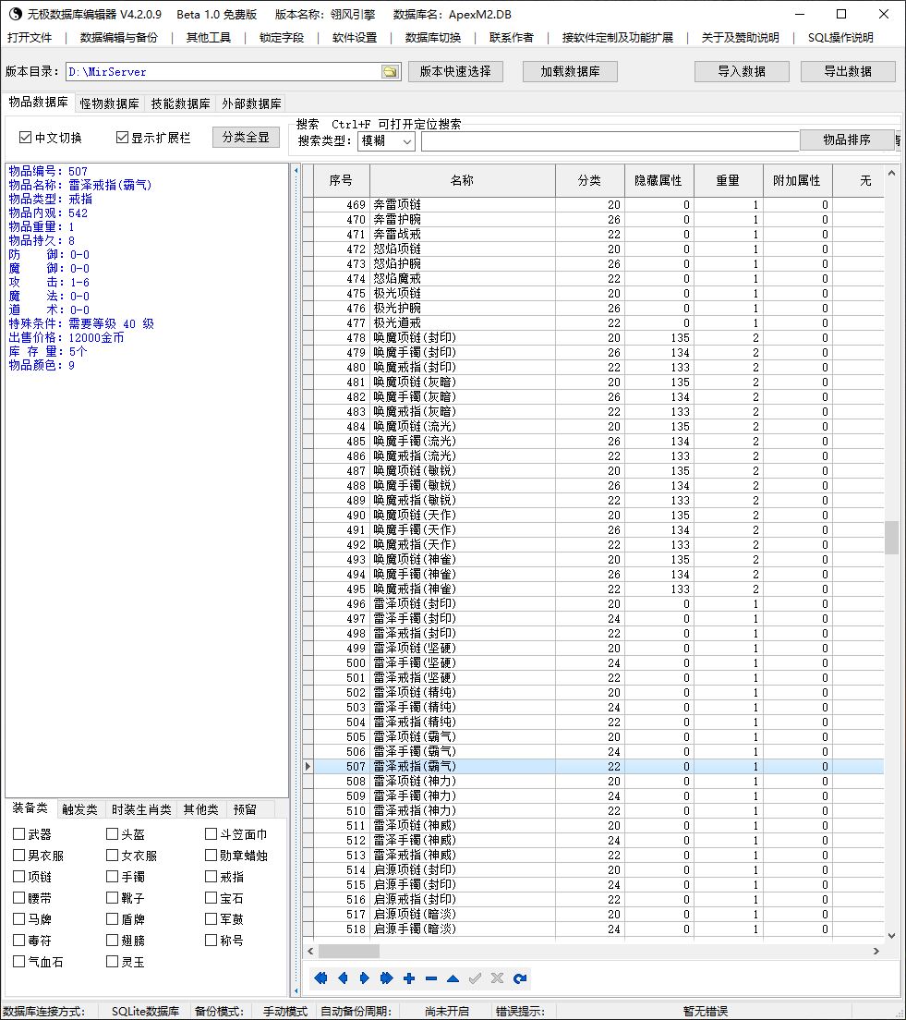906x1020 pixels.
Task: Open the 搜索类型 dropdown showing 模糊
Action: (386, 141)
